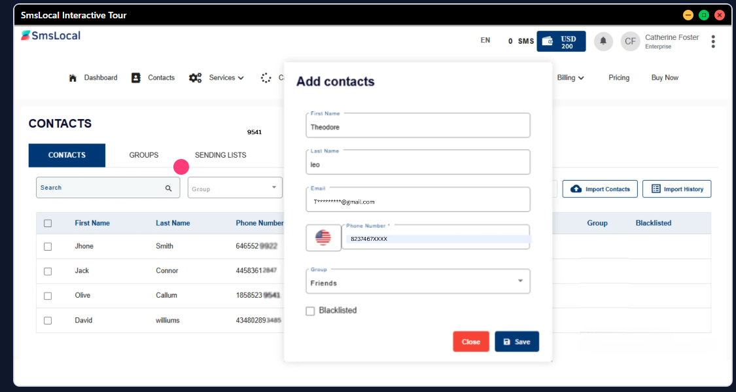736x392 pixels.
Task: Click the Phone Number input field
Action: coord(436,237)
